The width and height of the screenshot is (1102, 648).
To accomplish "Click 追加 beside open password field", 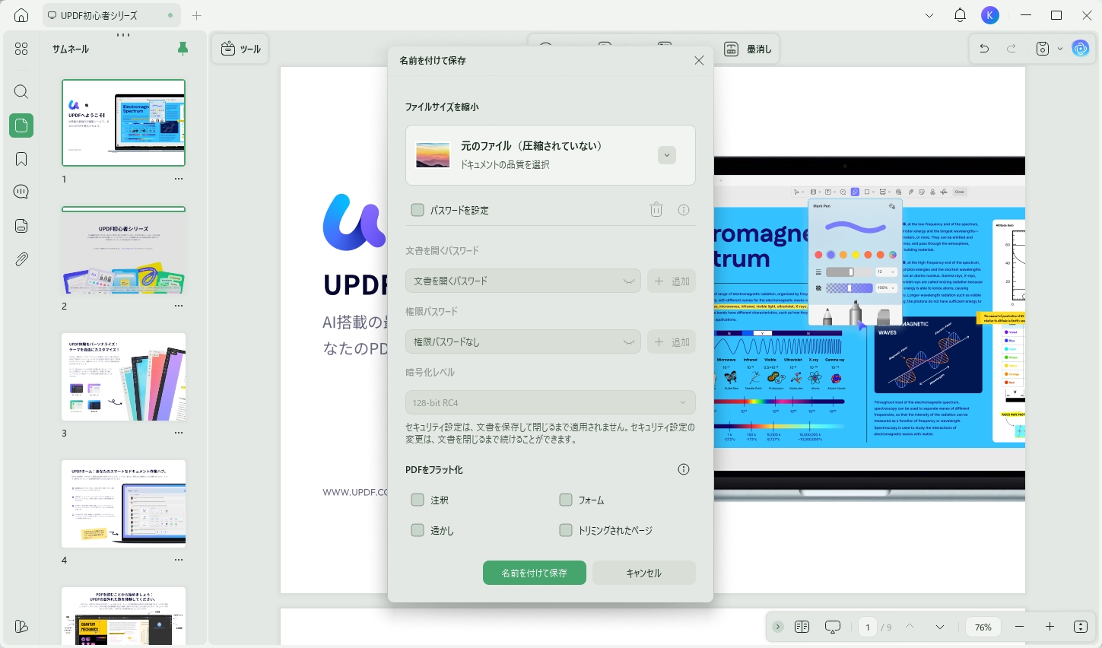I will tap(672, 281).
